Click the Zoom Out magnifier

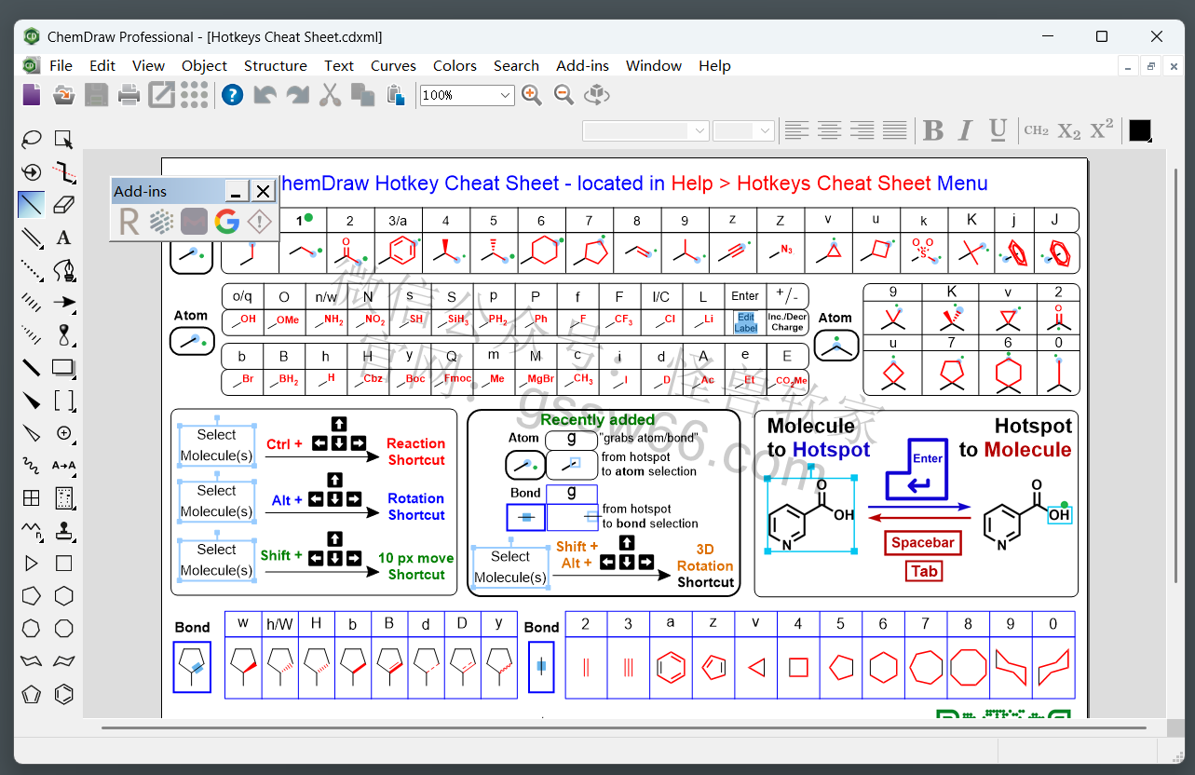pyautogui.click(x=564, y=95)
